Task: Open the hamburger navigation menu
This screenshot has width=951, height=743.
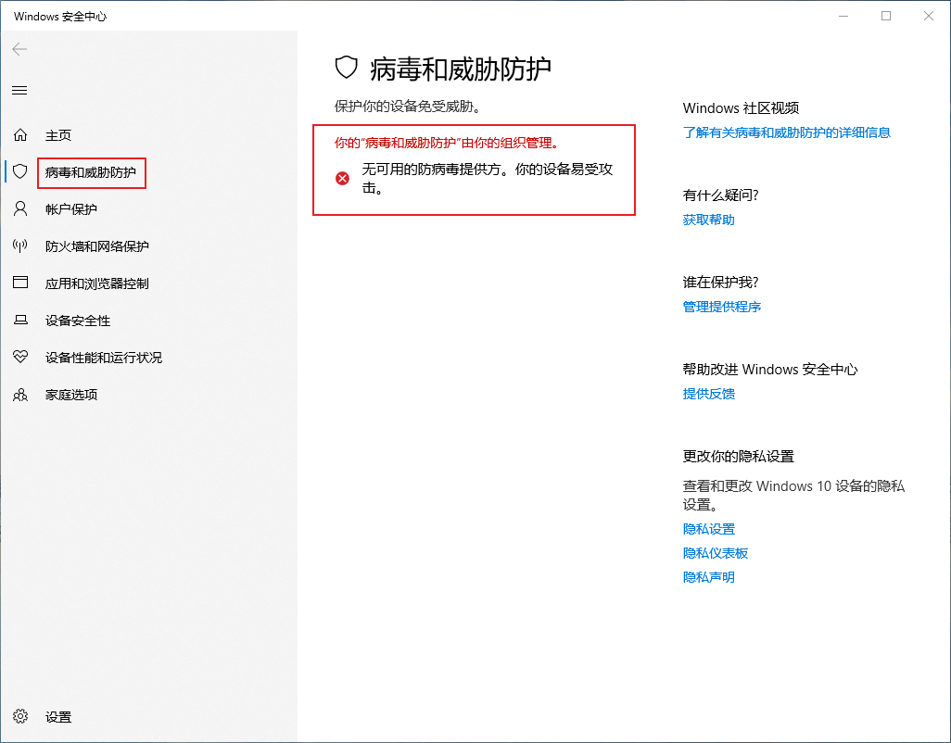Action: click(x=19, y=90)
